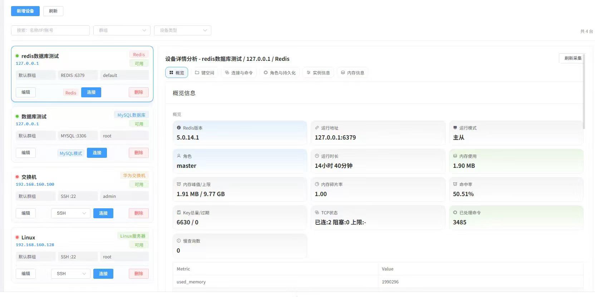The height and width of the screenshot is (297, 595).
Task: Edit the Linux device
Action: (x=26, y=274)
